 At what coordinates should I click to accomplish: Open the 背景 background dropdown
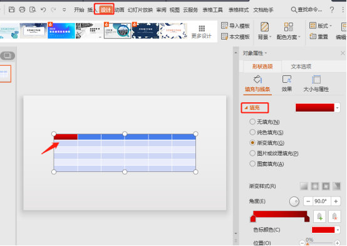[264, 31]
